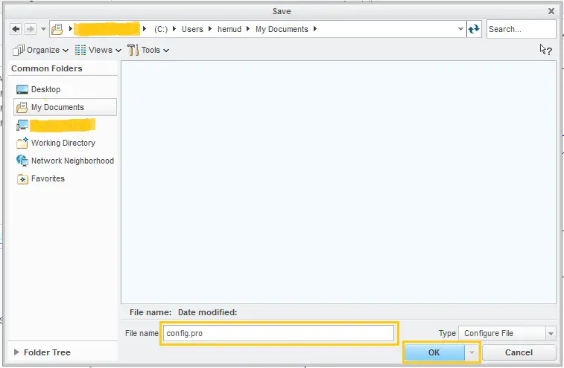The width and height of the screenshot is (564, 368).
Task: Open the Views menu
Action: coord(98,50)
